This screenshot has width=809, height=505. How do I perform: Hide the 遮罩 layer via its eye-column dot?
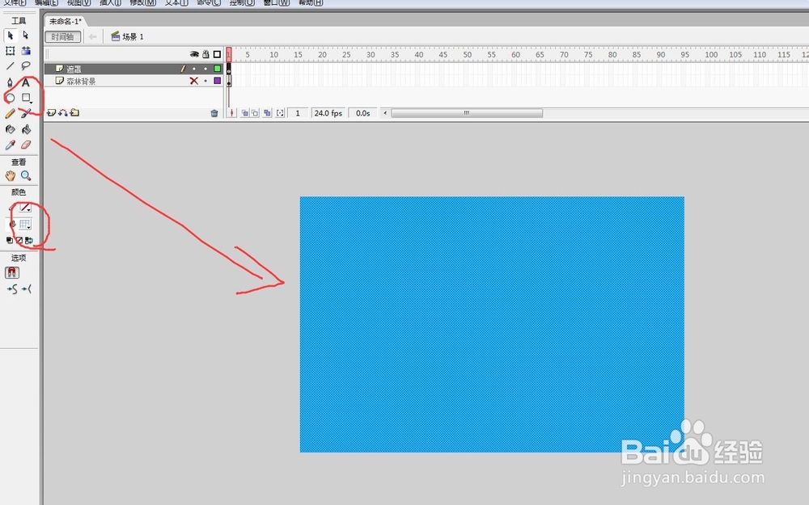click(194, 69)
